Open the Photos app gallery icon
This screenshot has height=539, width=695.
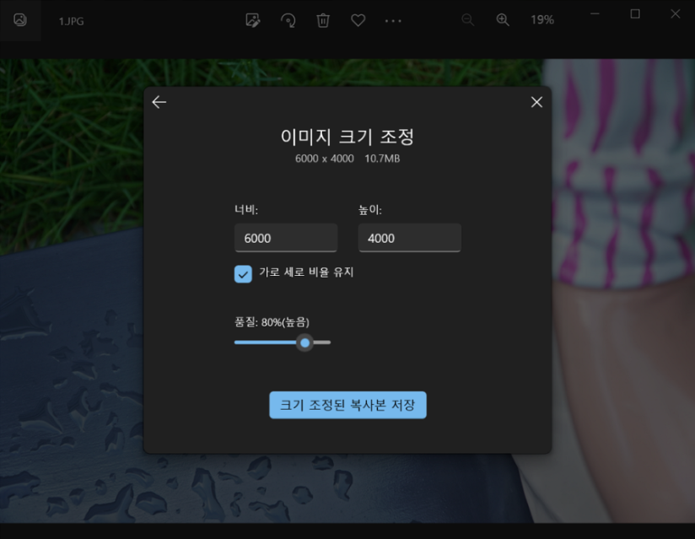20,20
